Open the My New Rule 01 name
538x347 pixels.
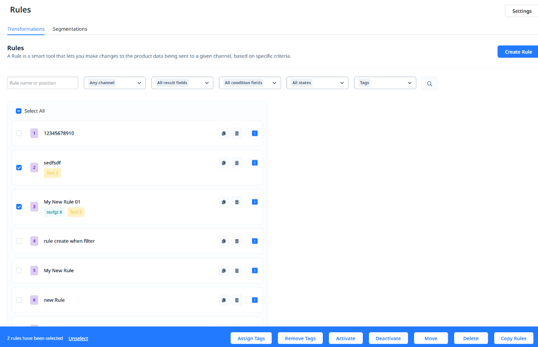62,202
